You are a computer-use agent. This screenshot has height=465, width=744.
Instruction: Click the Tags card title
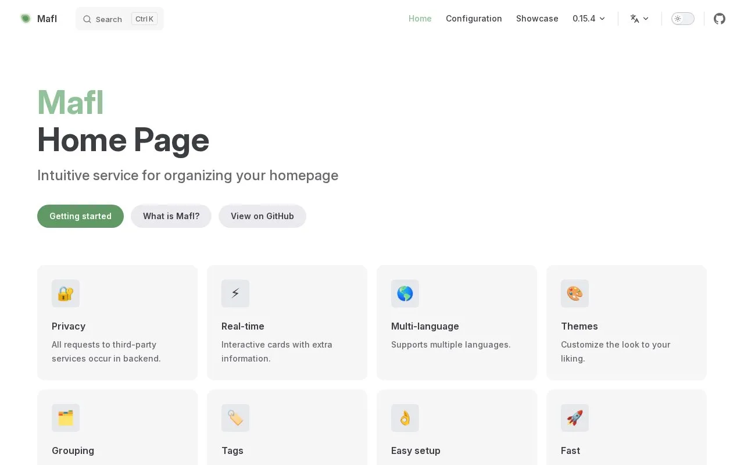pyautogui.click(x=233, y=450)
